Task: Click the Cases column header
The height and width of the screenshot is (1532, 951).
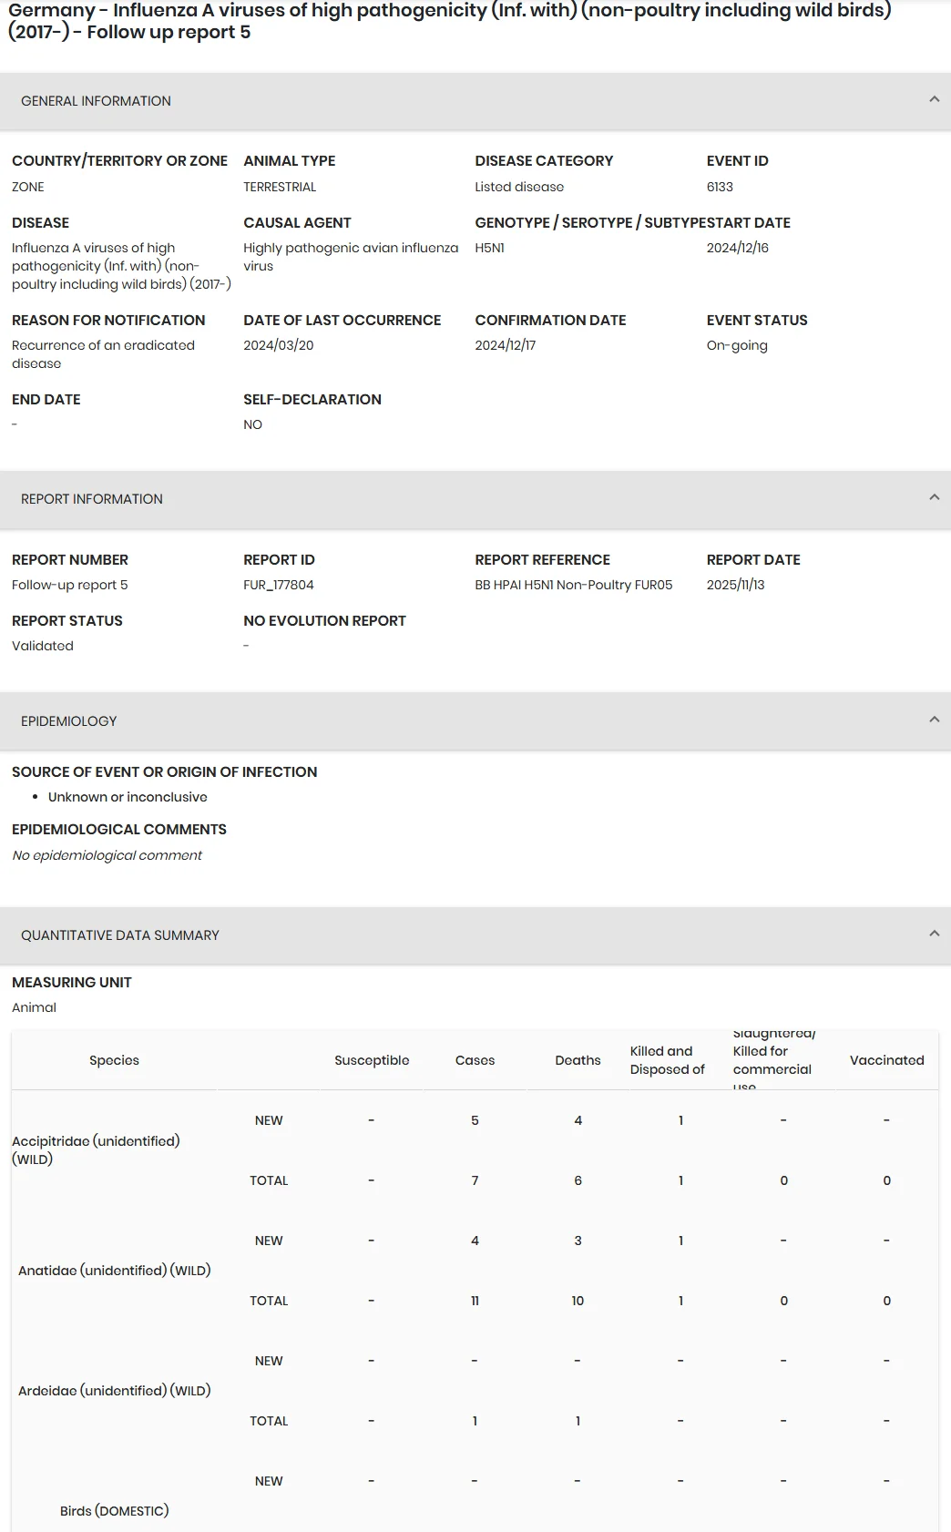Action: tap(475, 1060)
